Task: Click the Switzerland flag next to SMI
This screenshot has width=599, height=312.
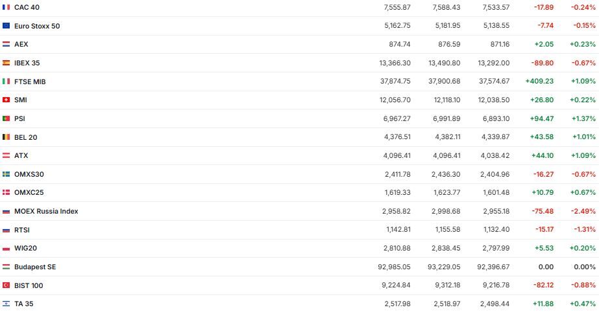Action: [x=6, y=100]
